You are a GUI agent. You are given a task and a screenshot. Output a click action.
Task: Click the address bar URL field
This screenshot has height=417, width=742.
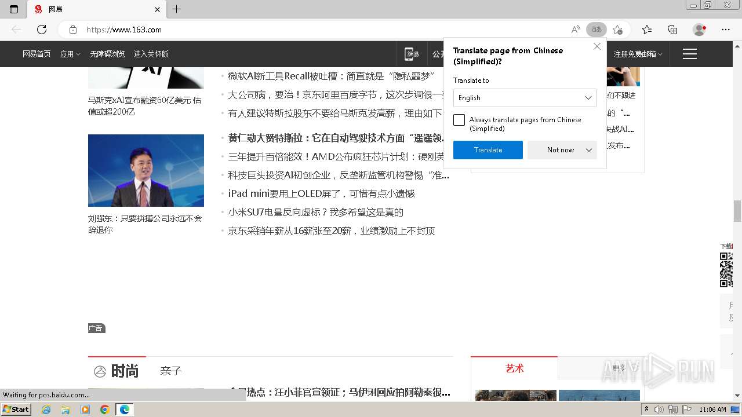click(325, 30)
